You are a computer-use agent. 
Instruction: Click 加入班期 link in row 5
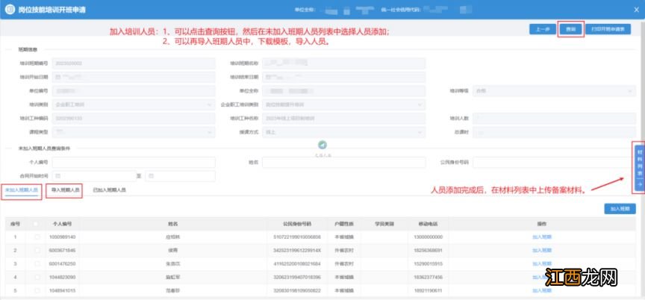(x=542, y=290)
